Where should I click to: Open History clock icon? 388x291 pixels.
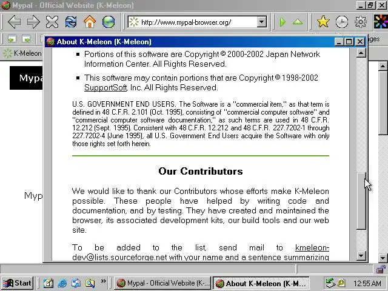click(342, 22)
